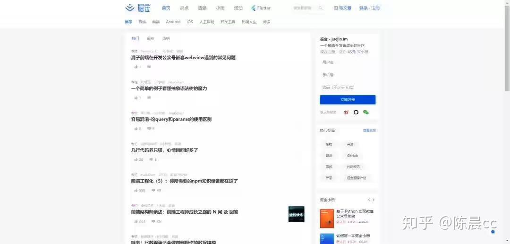This screenshot has height=244, width=510.
Task: Click 注册 in the header
Action: 375,8
